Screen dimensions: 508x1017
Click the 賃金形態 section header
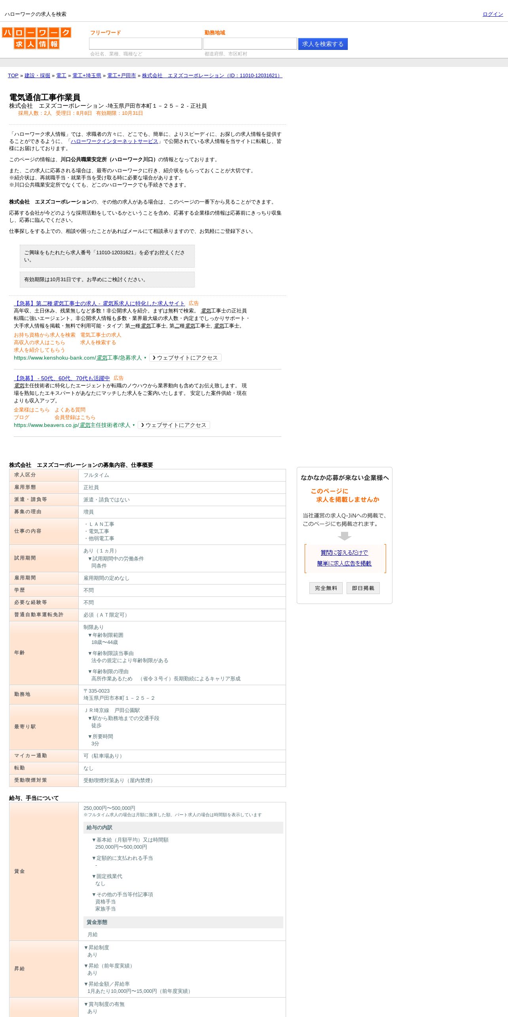pyautogui.click(x=183, y=922)
